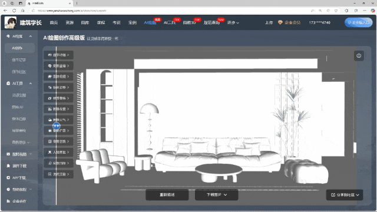This screenshot has height=212, width=377.
Task: Open the 局部消除 tool button
Action: click(x=58, y=163)
